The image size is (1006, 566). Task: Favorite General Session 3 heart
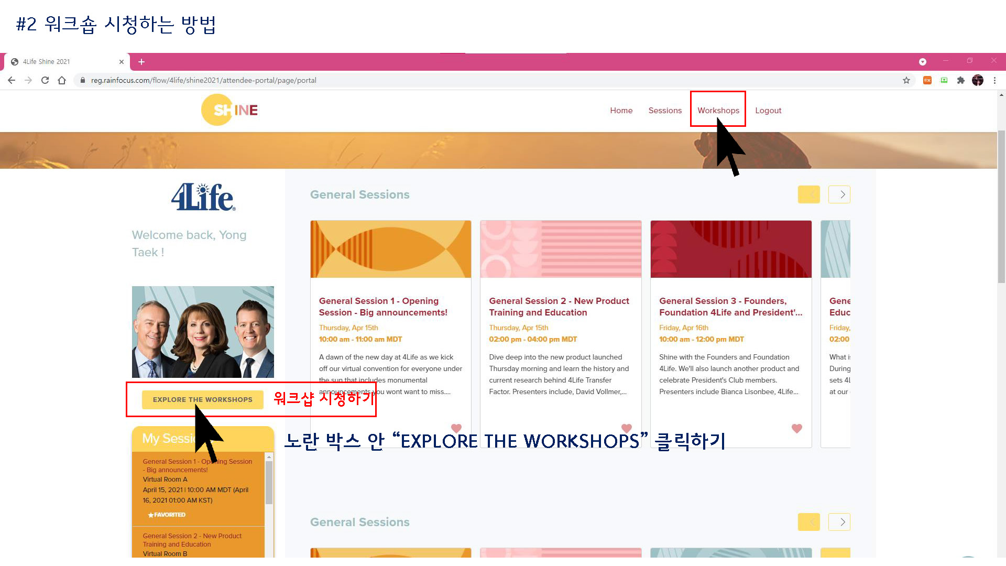(797, 429)
